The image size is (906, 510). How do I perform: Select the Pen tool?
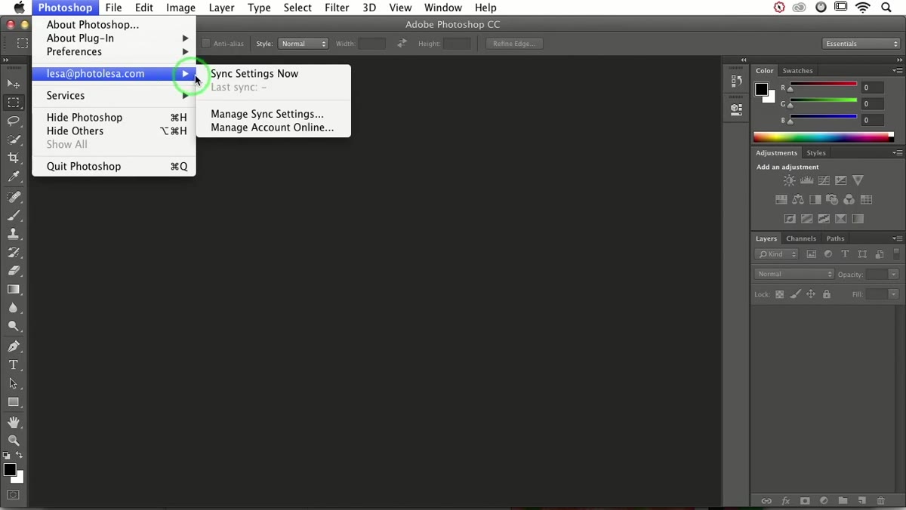coord(14,346)
